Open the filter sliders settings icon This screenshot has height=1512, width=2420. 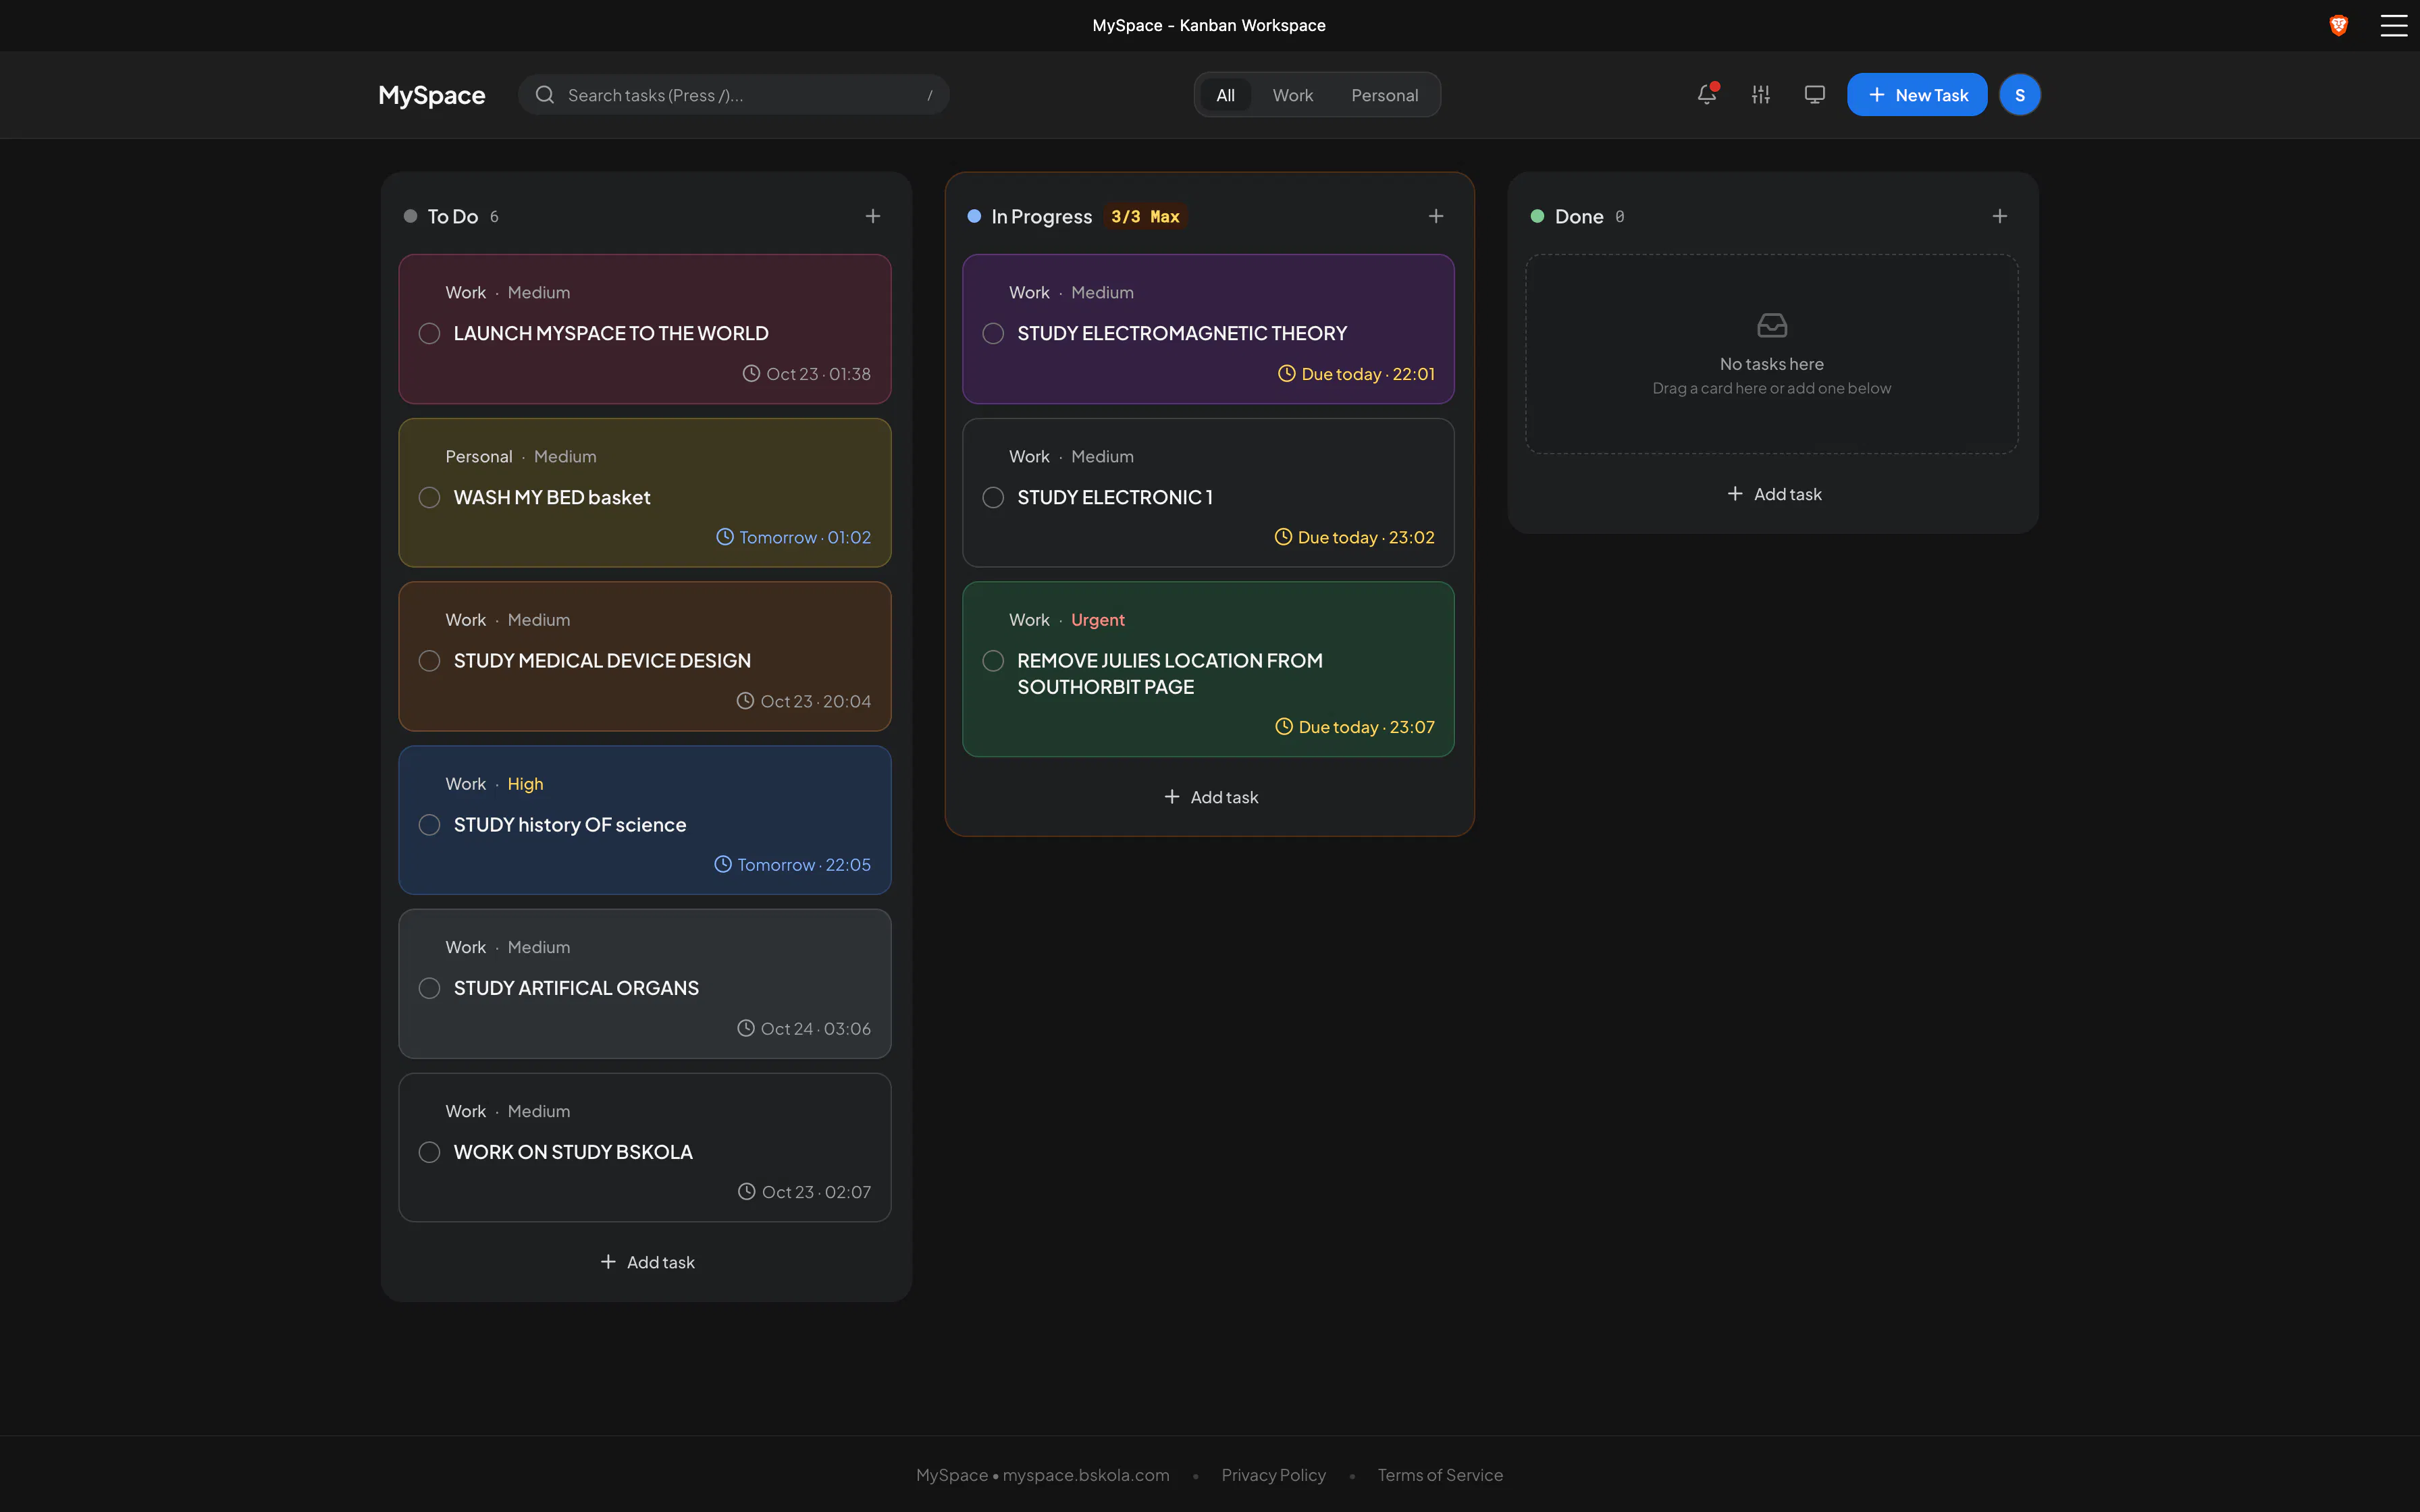pyautogui.click(x=1761, y=94)
